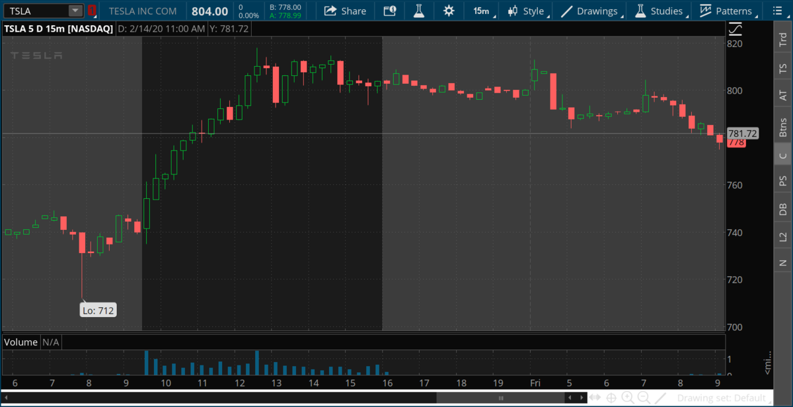The image size is (793, 407).
Task: Click the crosshair icon
Action: pos(612,398)
